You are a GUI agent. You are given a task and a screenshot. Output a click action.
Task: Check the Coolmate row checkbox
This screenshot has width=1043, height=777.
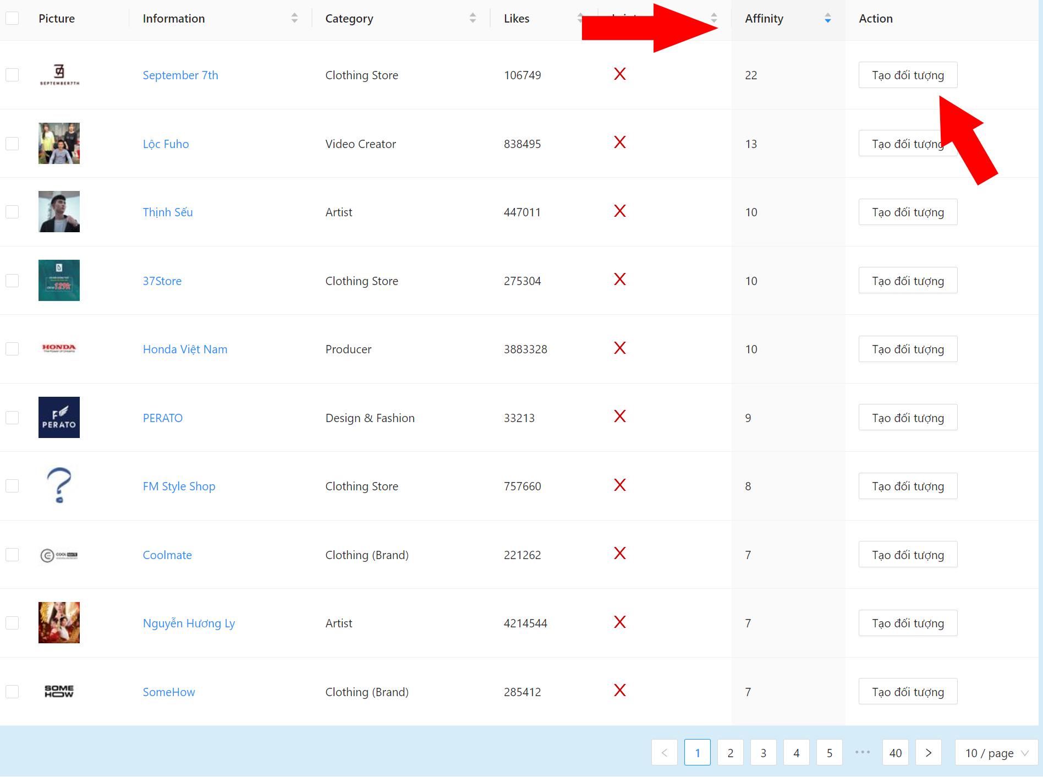click(12, 555)
